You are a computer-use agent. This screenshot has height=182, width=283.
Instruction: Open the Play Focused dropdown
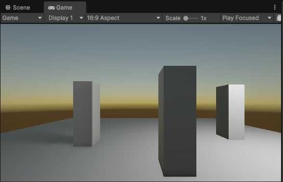click(x=247, y=18)
